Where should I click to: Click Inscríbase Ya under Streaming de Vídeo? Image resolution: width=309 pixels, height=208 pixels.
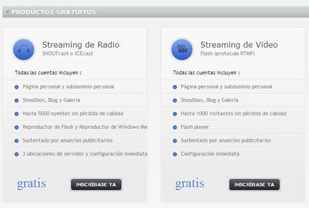pos(255,184)
